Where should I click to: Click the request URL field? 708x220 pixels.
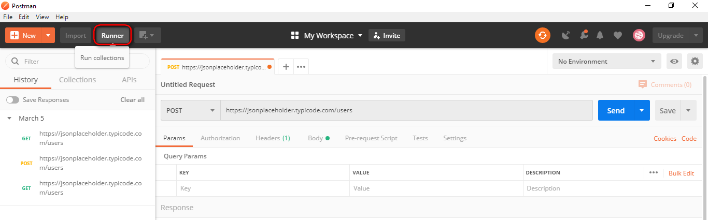pyautogui.click(x=406, y=110)
